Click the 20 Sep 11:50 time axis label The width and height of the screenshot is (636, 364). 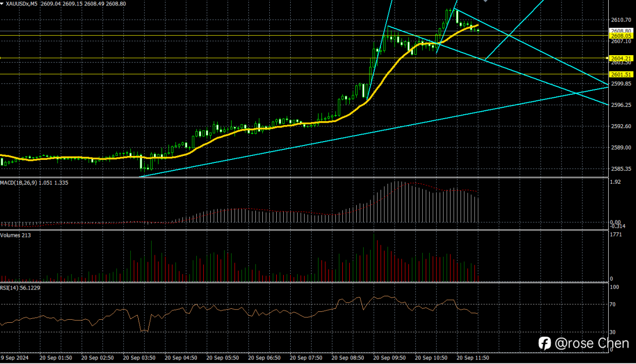473,358
